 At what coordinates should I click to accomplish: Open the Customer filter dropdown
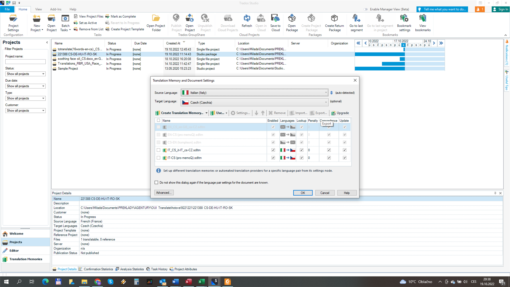coord(25,110)
